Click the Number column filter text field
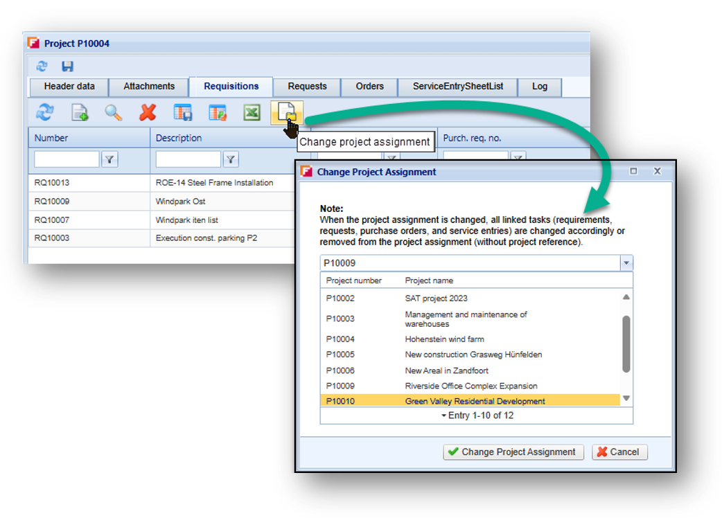Screen dimensions: 722x518 (67, 160)
